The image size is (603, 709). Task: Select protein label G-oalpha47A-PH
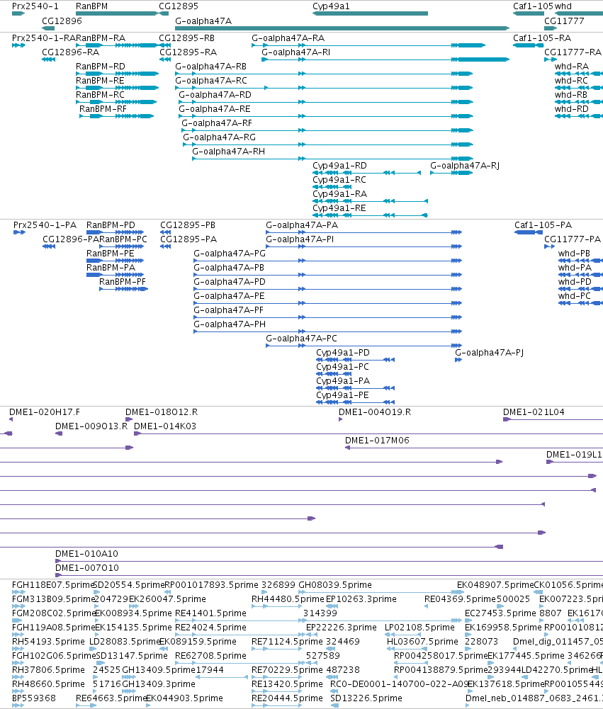pyautogui.click(x=230, y=324)
